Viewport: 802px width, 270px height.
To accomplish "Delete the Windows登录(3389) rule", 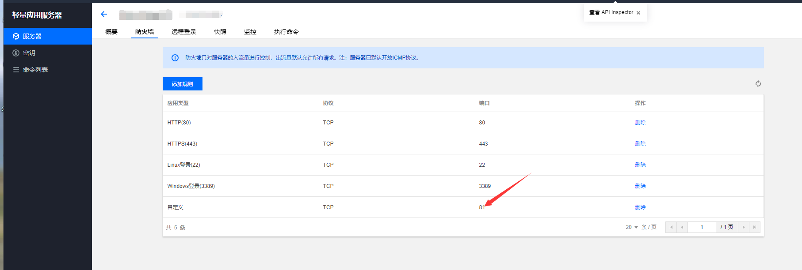I will click(x=640, y=186).
